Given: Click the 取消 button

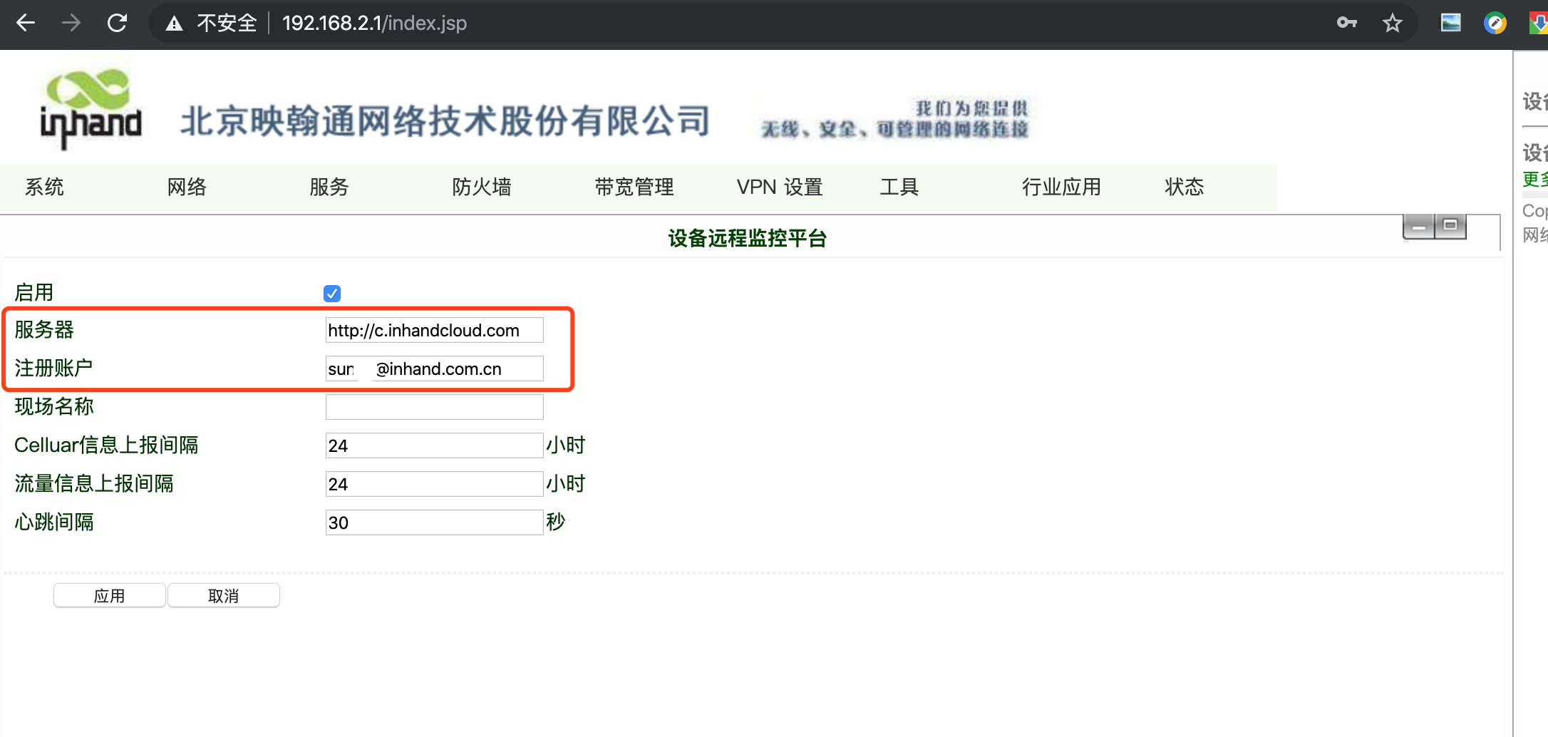Looking at the screenshot, I should [223, 595].
